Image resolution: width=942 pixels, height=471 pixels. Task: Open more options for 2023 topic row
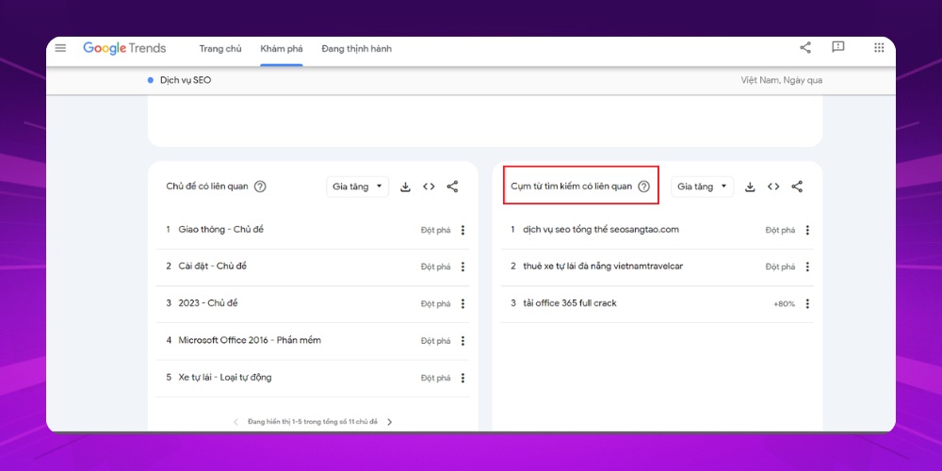click(x=463, y=304)
